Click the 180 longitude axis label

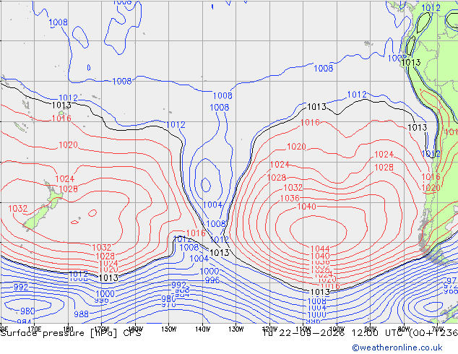click(x=68, y=329)
